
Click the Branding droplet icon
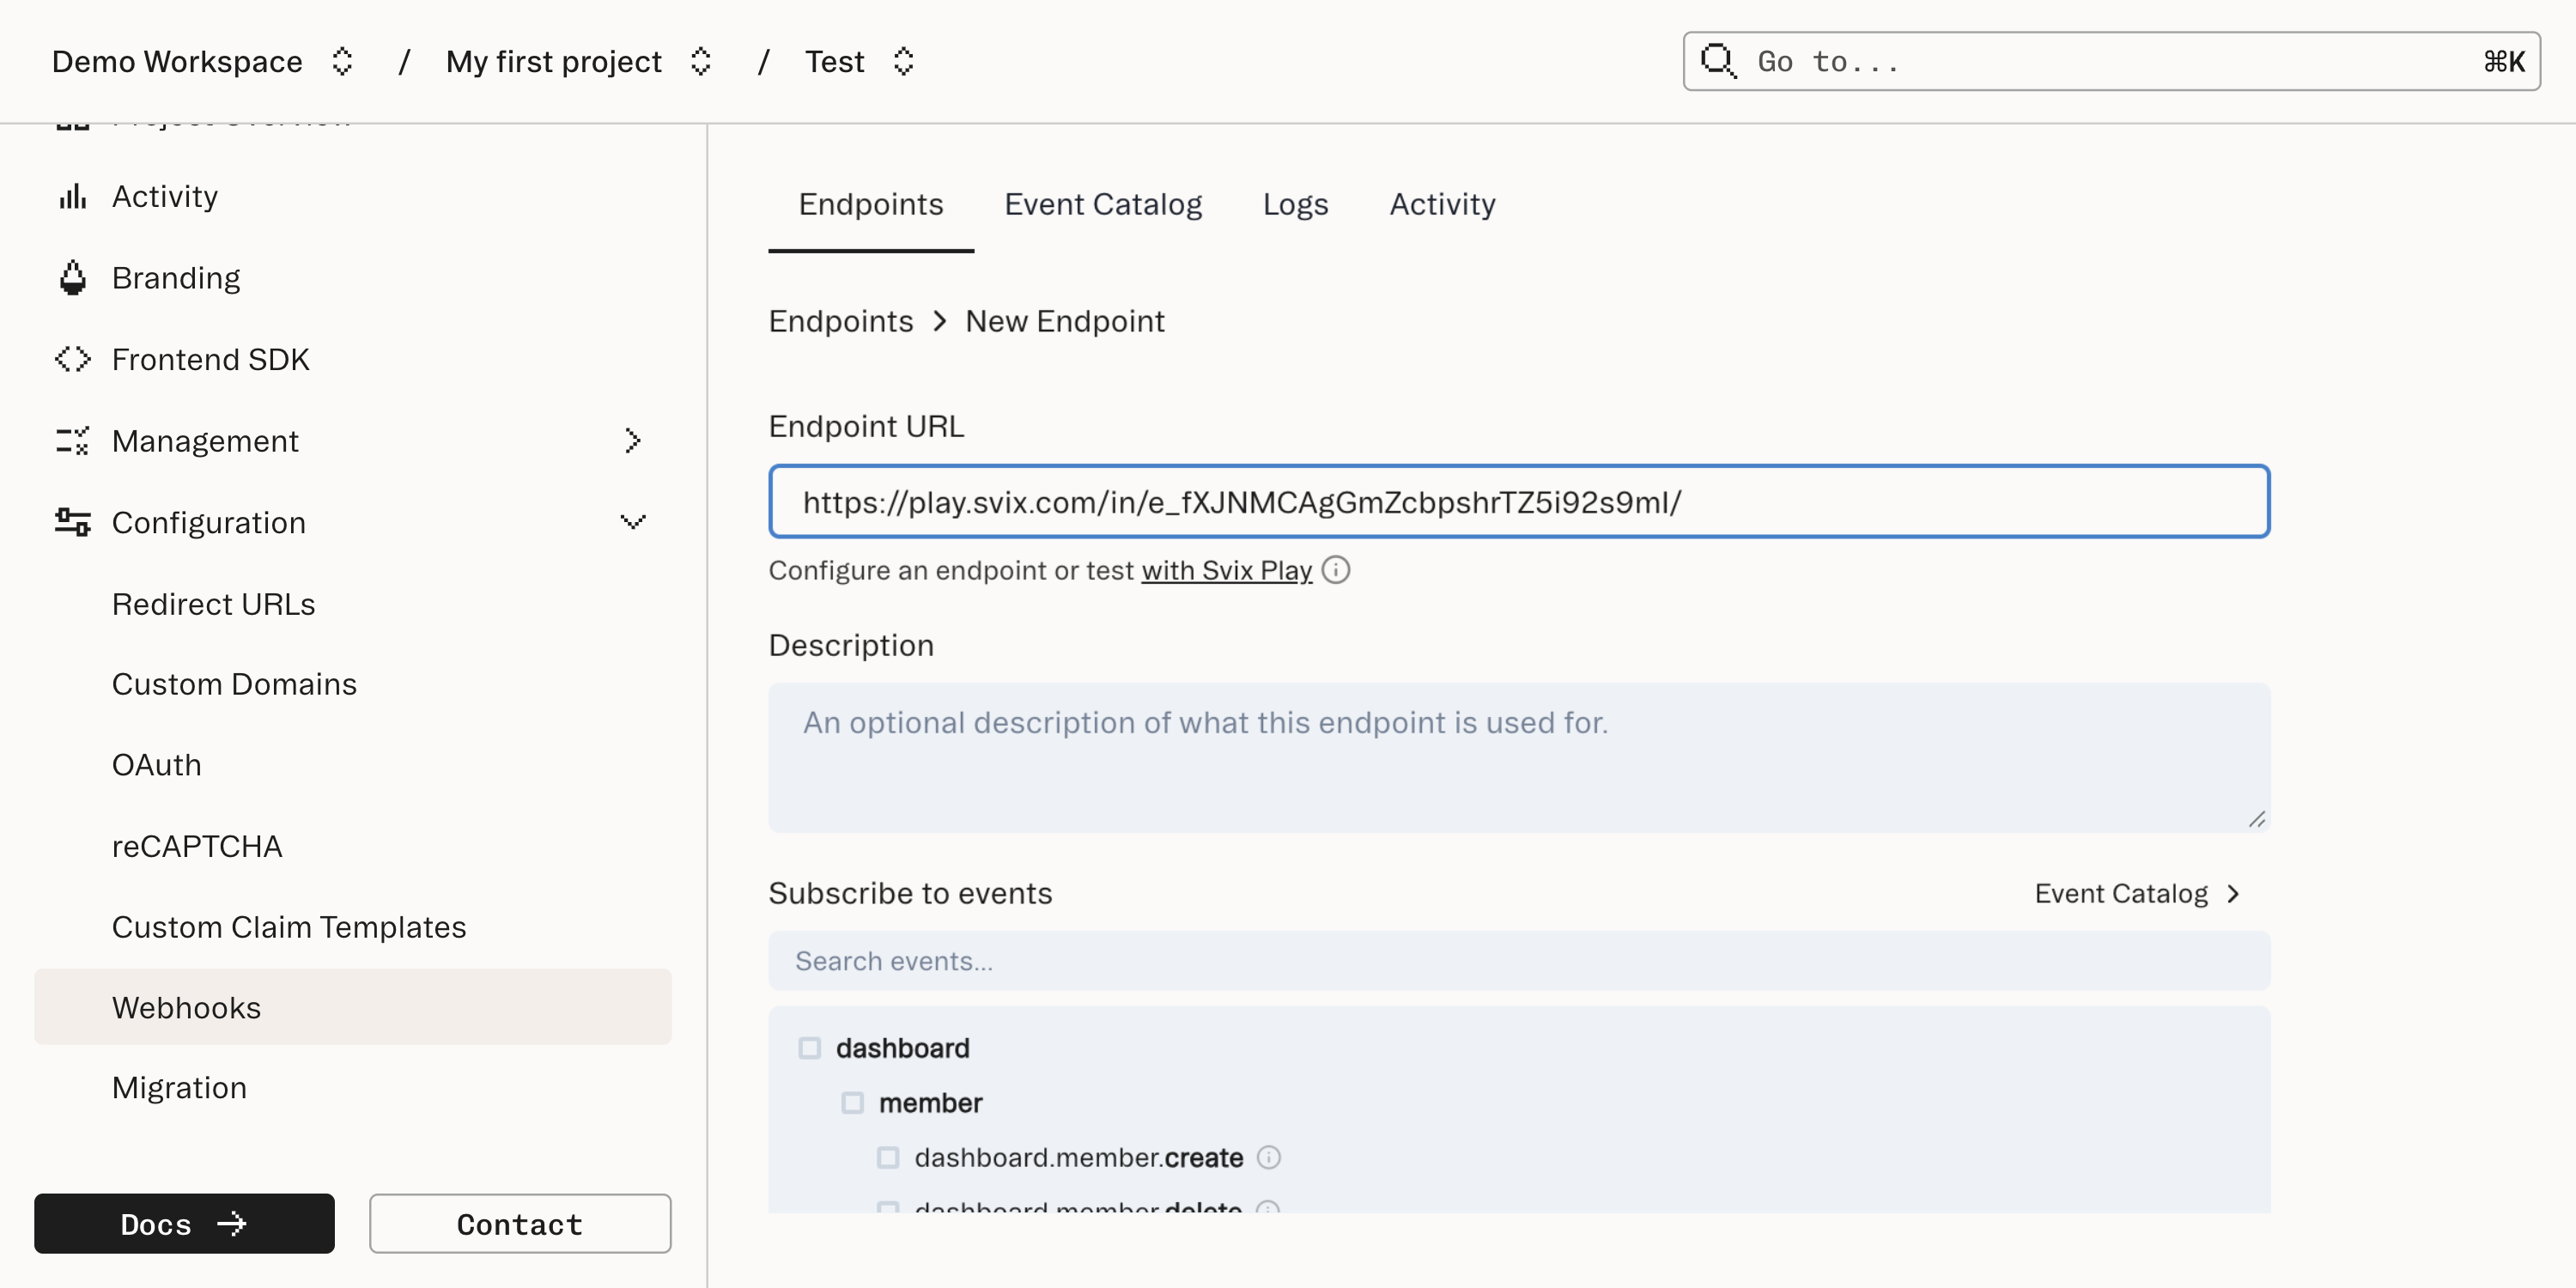pos(71,277)
